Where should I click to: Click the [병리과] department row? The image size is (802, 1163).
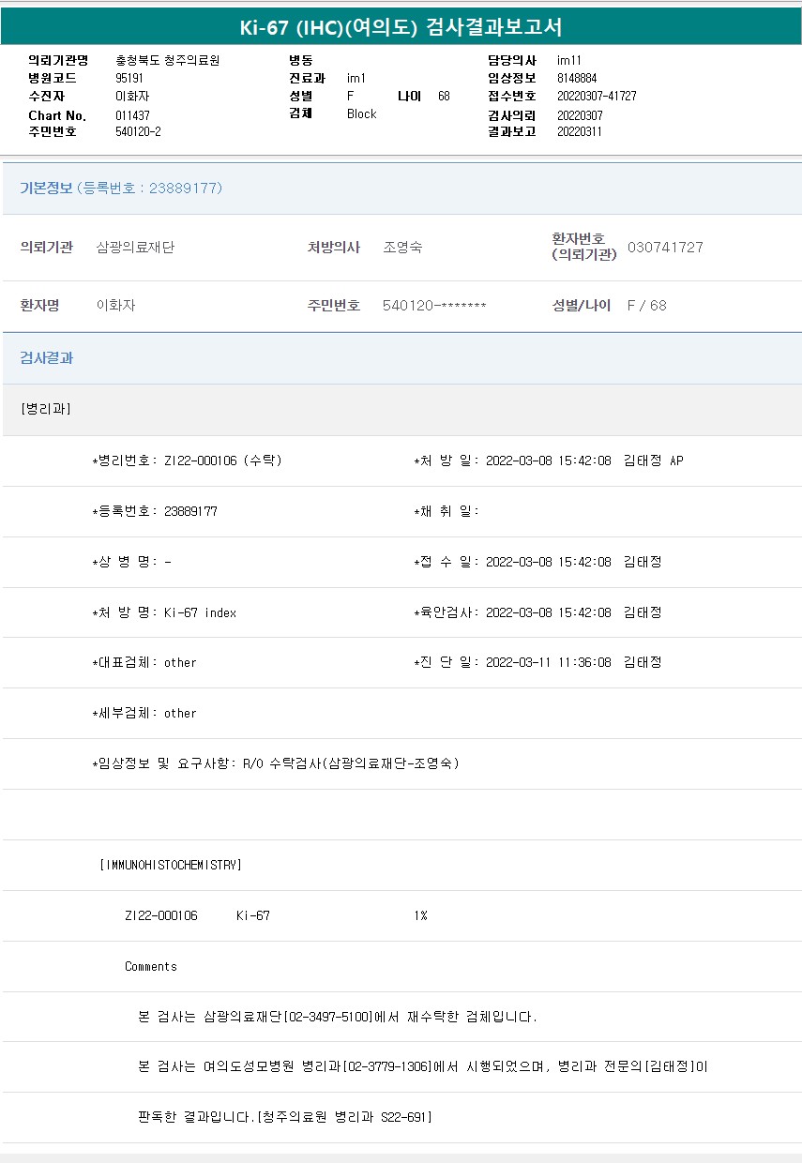tap(45, 409)
